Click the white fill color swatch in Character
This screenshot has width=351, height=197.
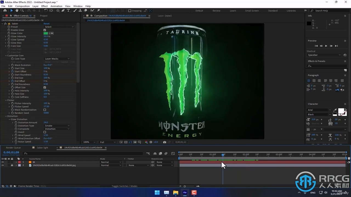pos(341,111)
